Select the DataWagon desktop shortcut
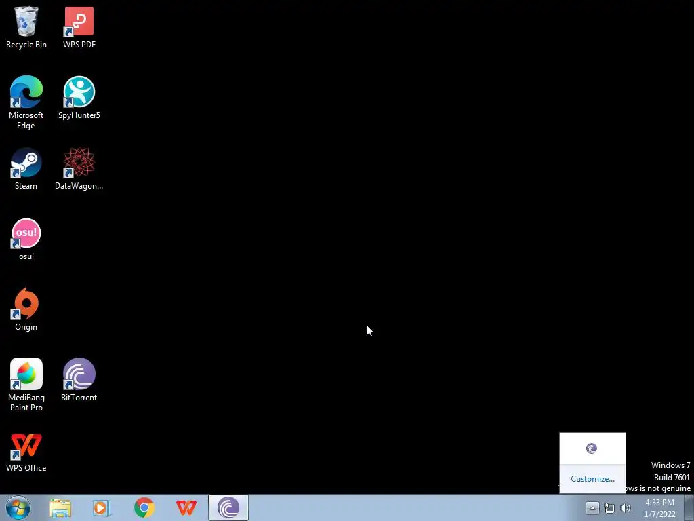The image size is (694, 521). 79,169
